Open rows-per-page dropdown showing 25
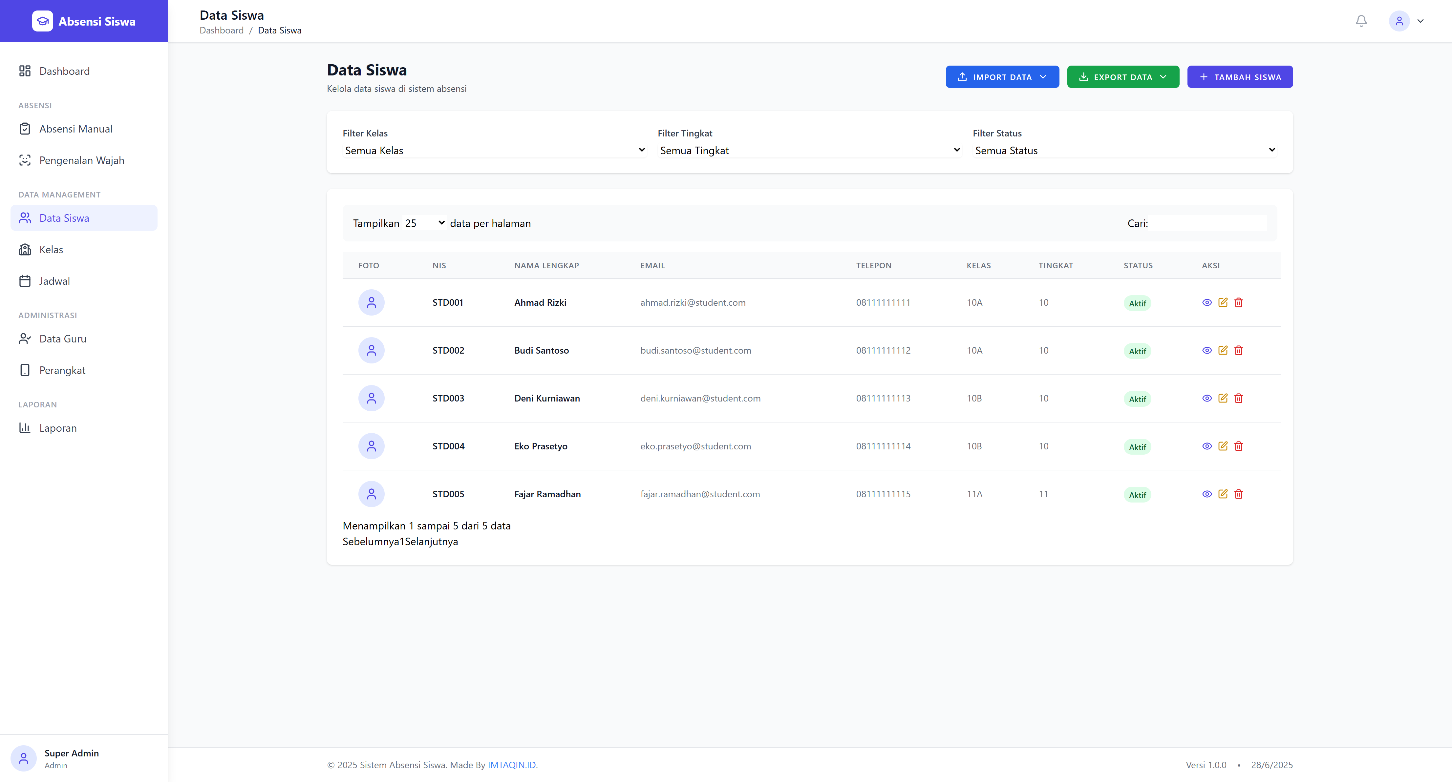1452x782 pixels. pyautogui.click(x=424, y=223)
